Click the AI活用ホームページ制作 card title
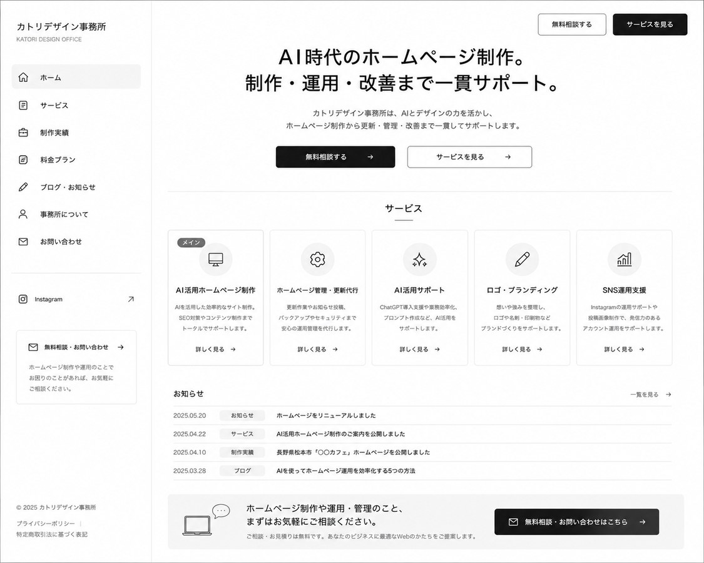The height and width of the screenshot is (563, 704). [215, 290]
